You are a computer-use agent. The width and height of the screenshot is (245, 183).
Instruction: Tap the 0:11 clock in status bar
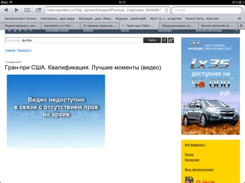click(x=122, y=2)
